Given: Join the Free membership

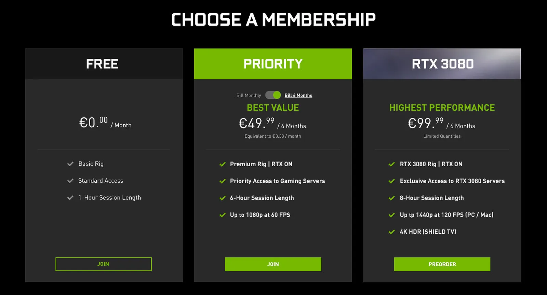Looking at the screenshot, I should [x=104, y=264].
